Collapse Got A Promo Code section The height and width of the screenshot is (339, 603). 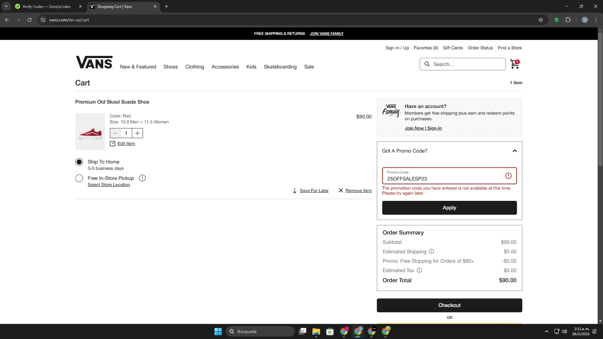[x=515, y=151]
